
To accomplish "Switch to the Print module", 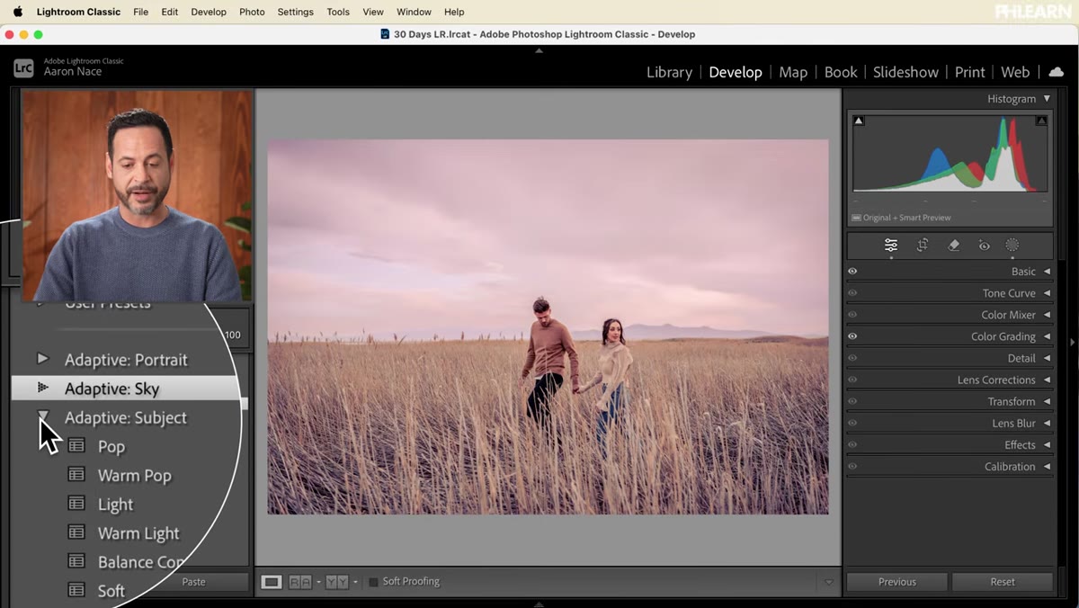I will coord(970,72).
